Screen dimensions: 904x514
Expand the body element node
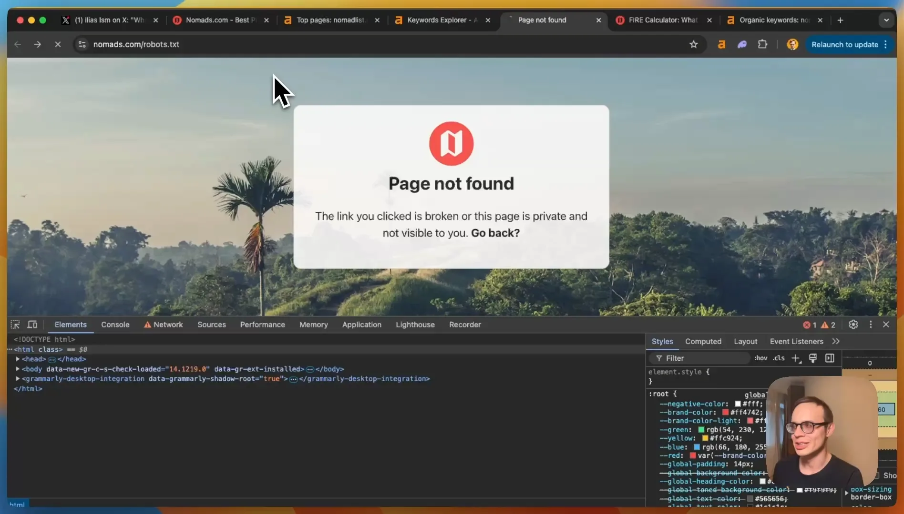coord(18,369)
